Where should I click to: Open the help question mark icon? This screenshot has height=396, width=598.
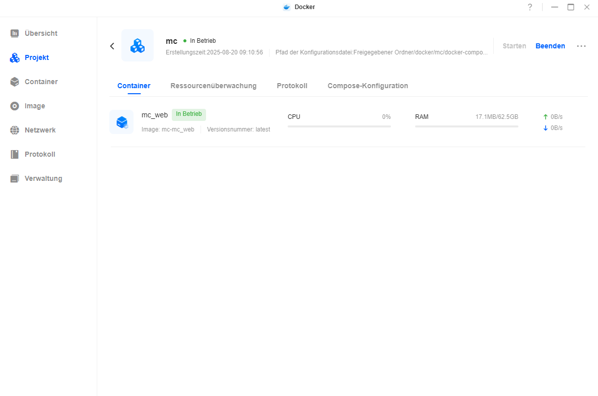click(529, 7)
